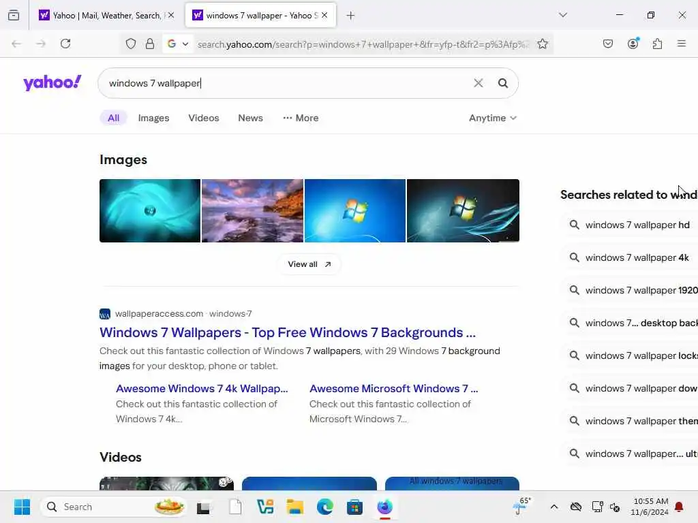The width and height of the screenshot is (698, 523).
Task: Open a new tab with the plus icon
Action: click(351, 16)
